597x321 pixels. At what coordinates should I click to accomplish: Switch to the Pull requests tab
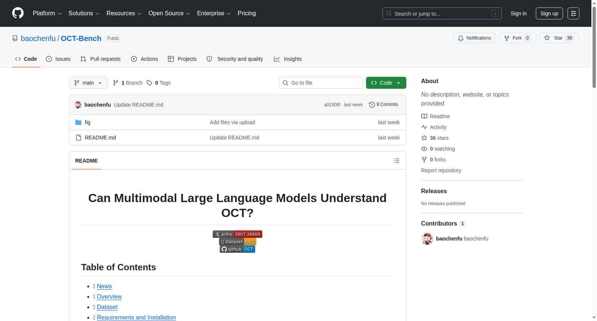pos(100,59)
